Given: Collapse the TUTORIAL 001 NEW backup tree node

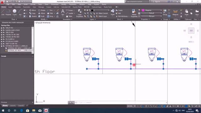Looking at the screenshot, I should click(x=2, y=46).
